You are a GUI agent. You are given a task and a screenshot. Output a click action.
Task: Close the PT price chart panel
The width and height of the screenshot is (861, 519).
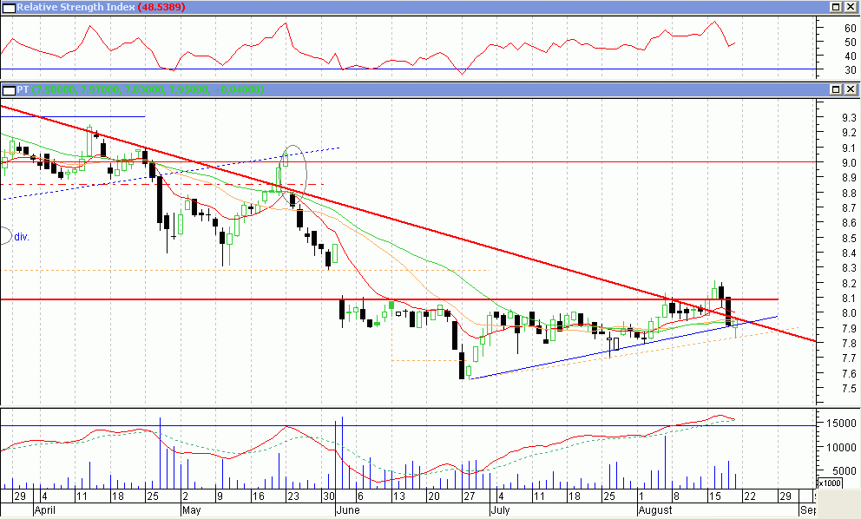click(851, 89)
